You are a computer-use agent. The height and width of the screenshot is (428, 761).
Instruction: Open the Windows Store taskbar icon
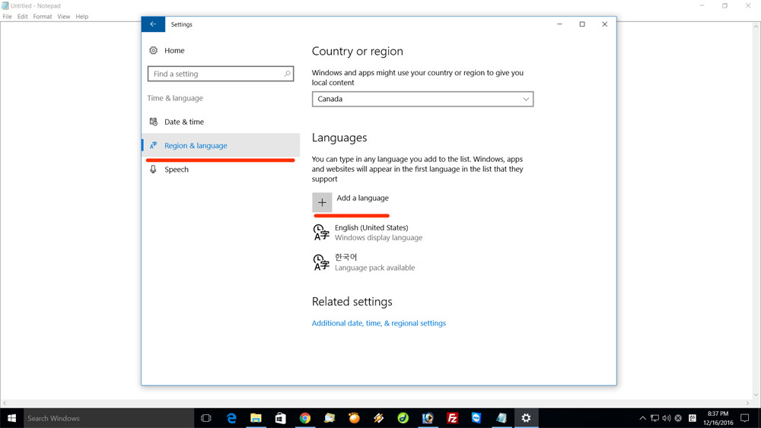(x=280, y=418)
